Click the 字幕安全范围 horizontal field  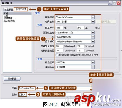[x=59, y=46]
